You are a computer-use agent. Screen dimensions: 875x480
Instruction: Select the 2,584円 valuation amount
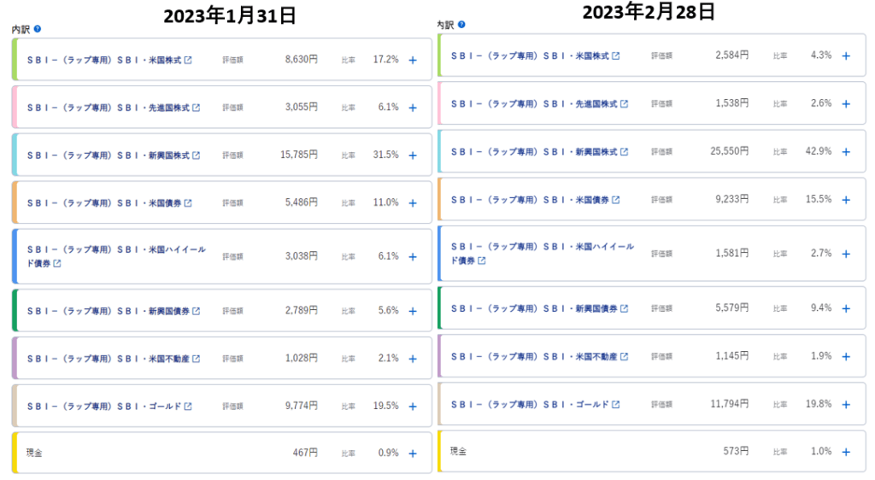732,56
